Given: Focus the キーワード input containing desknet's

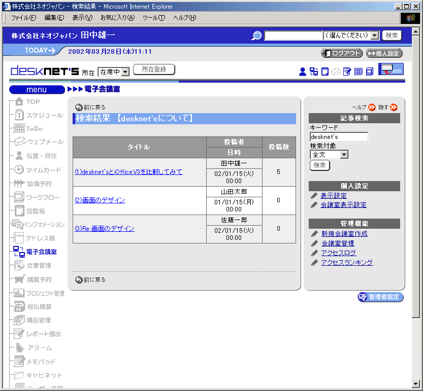Looking at the screenshot, I should 339,136.
